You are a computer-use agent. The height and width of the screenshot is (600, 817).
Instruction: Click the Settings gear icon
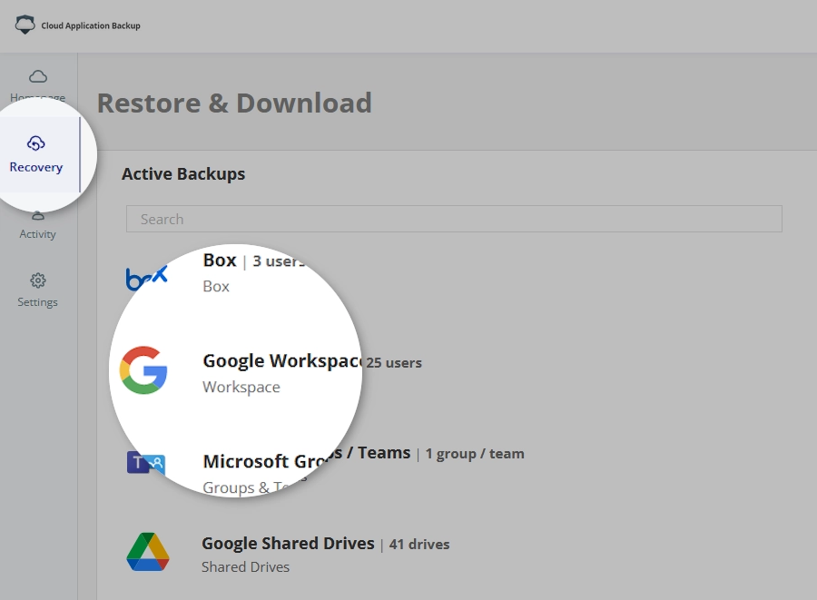pyautogui.click(x=37, y=280)
